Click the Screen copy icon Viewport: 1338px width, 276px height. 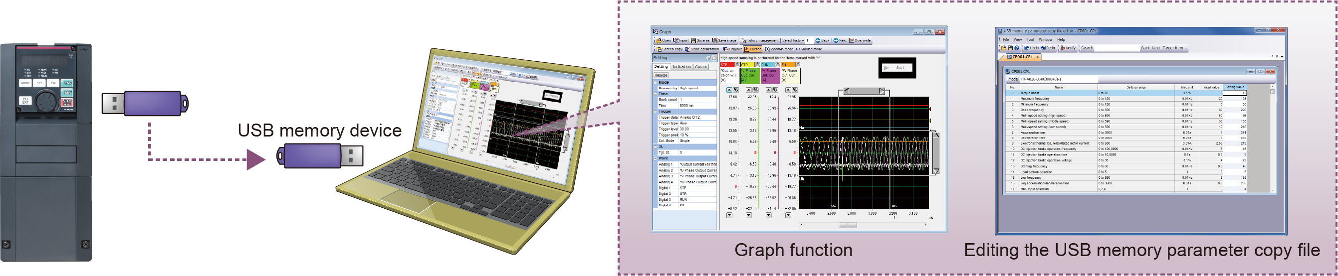659,49
